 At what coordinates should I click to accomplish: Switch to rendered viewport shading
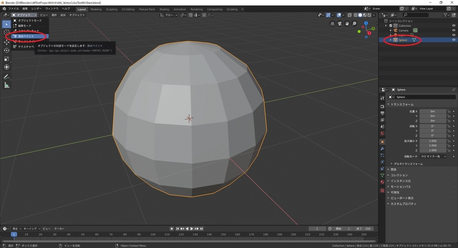click(369, 15)
